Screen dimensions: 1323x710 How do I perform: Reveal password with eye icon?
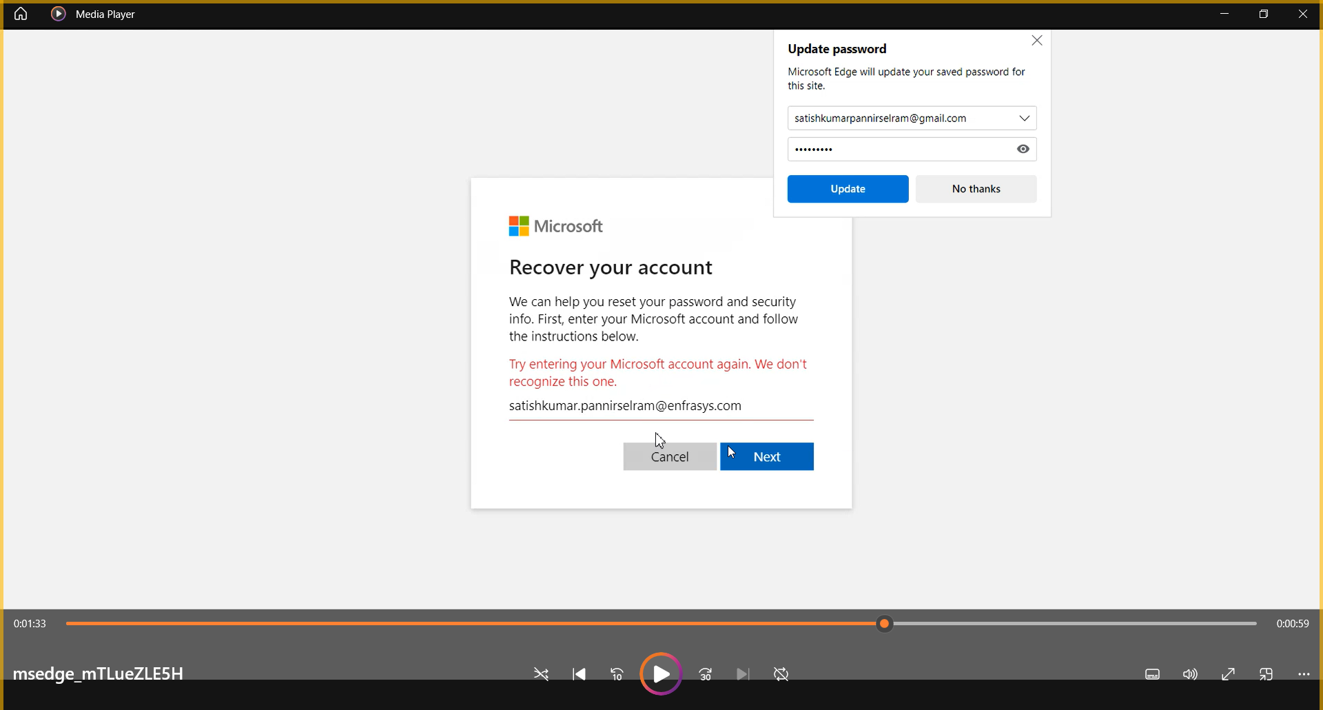pyautogui.click(x=1023, y=149)
